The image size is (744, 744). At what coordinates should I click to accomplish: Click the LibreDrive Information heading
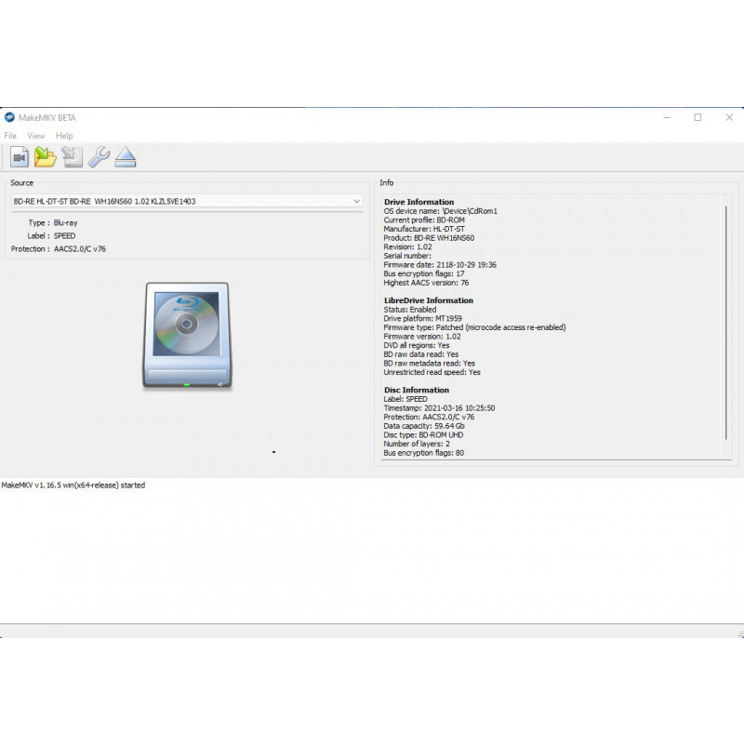point(429,300)
